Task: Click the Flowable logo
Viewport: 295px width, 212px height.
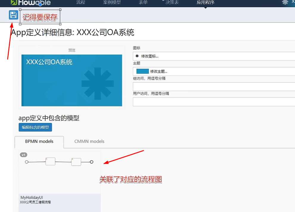Action: point(30,3)
